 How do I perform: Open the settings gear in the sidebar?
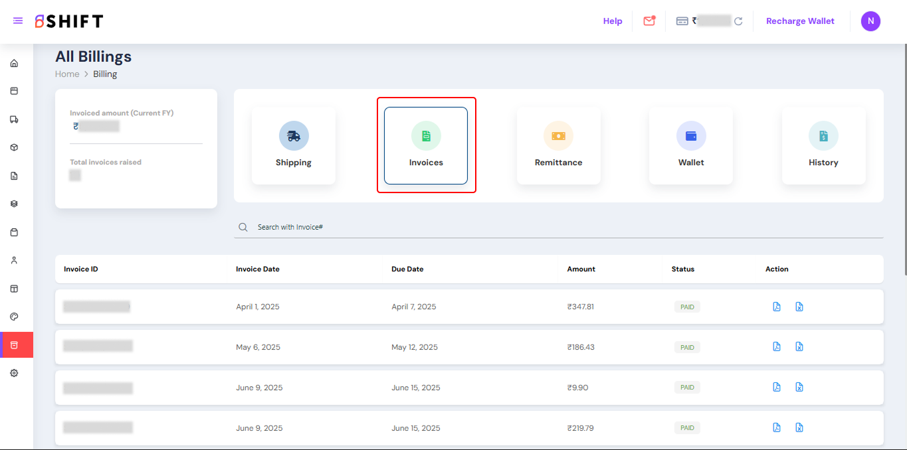[x=14, y=373]
